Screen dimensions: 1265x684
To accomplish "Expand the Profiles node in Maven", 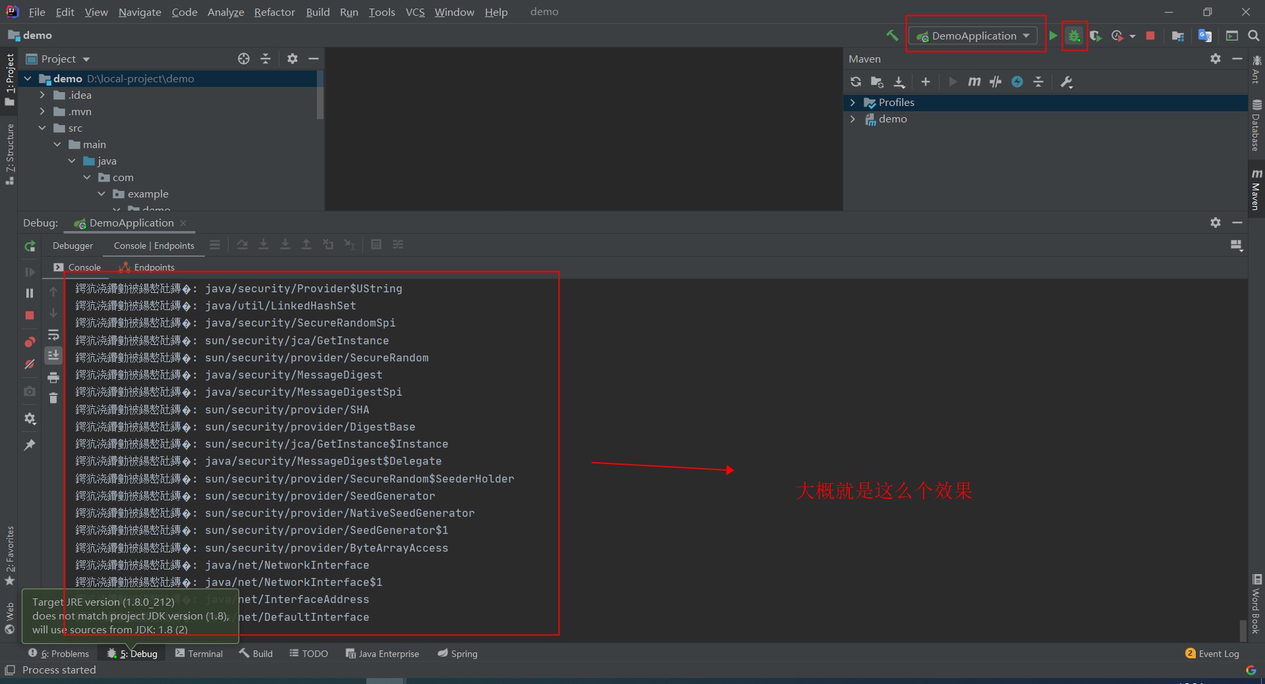I will [853, 102].
